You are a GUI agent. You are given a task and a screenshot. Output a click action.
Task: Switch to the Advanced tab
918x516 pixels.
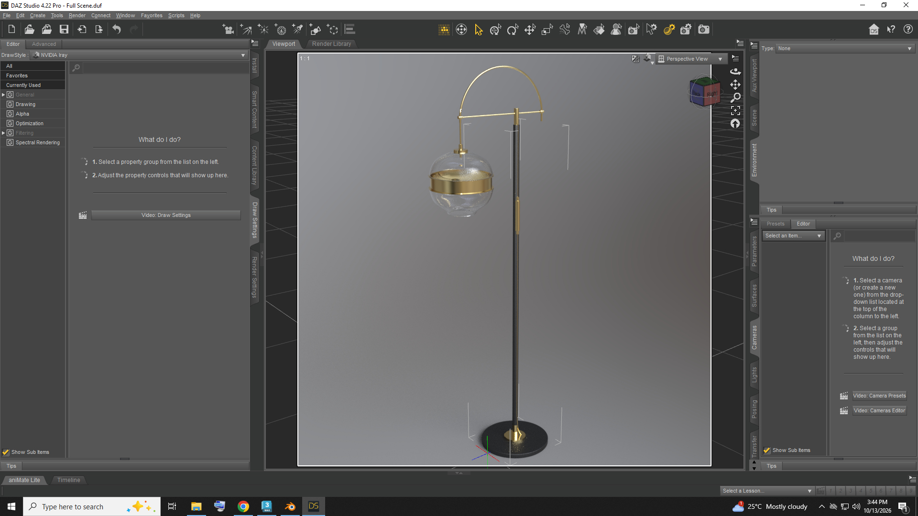click(x=44, y=44)
